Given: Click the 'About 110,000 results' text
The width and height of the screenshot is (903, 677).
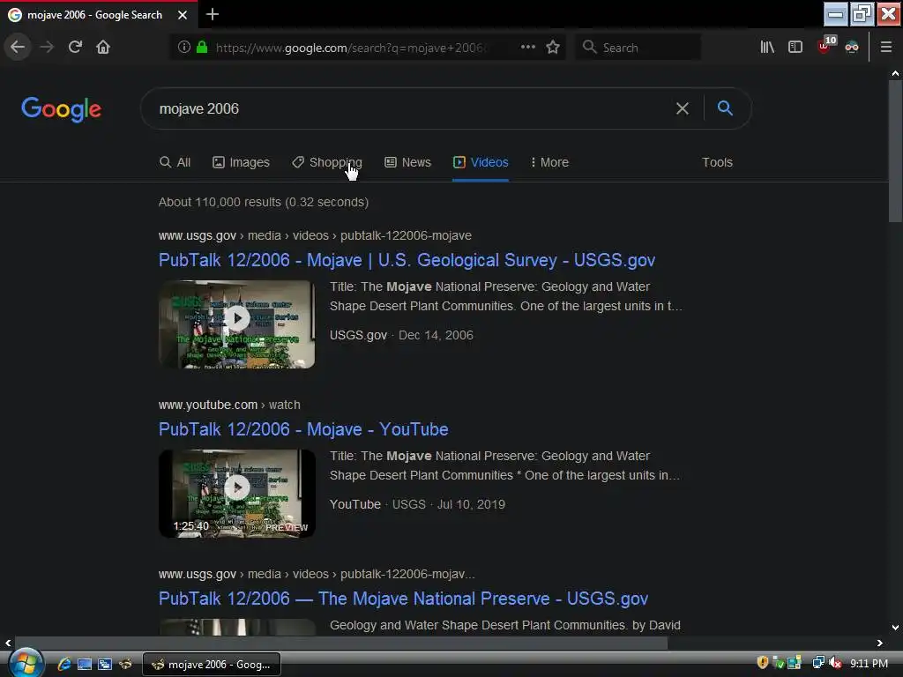Looking at the screenshot, I should click(264, 202).
